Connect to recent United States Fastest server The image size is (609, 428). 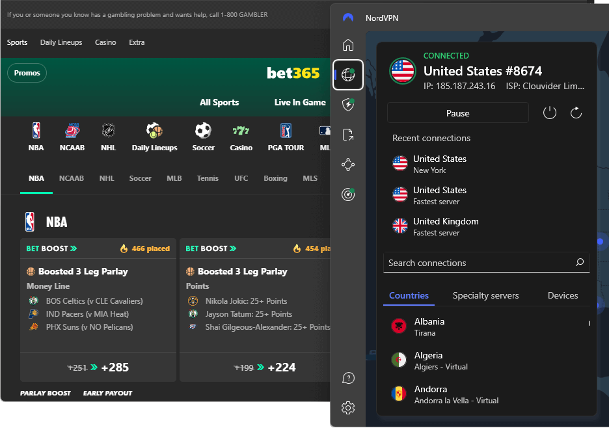(486, 195)
